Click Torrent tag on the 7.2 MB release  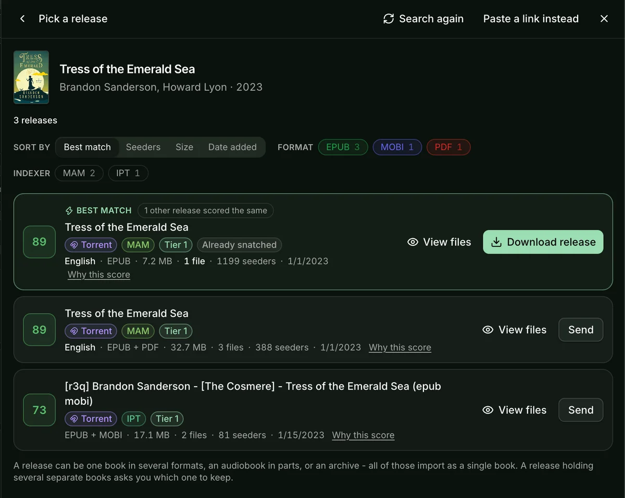(91, 245)
